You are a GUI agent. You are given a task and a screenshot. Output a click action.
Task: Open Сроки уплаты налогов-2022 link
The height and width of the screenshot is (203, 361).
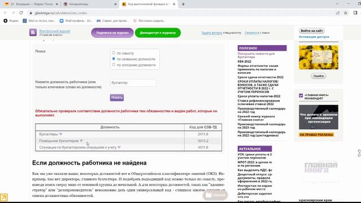click(259, 96)
